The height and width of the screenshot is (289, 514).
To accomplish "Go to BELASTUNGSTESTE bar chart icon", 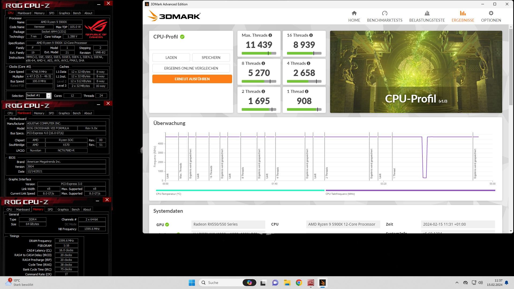I will [x=427, y=13].
